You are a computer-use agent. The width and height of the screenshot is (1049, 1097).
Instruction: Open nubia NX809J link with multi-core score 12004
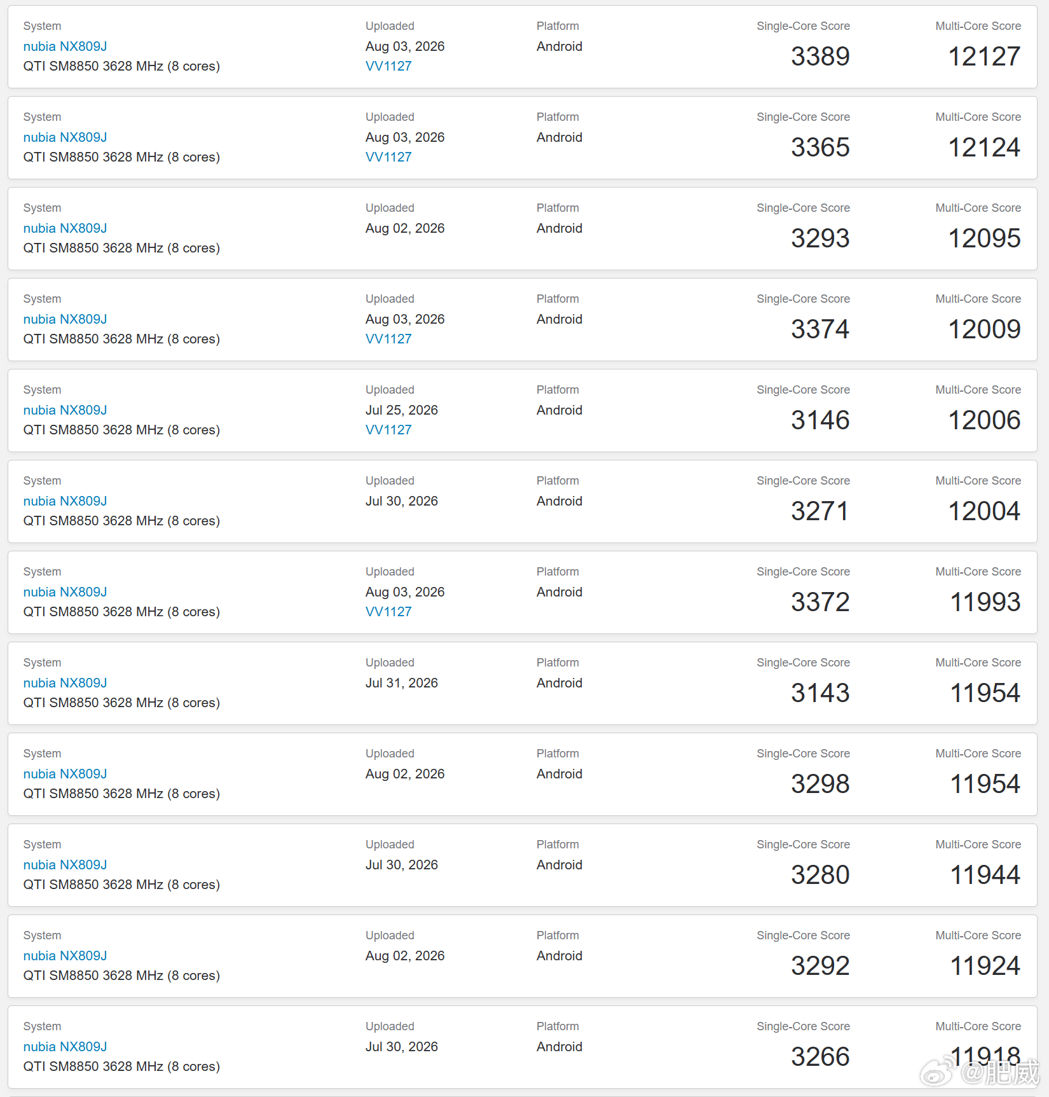click(65, 501)
